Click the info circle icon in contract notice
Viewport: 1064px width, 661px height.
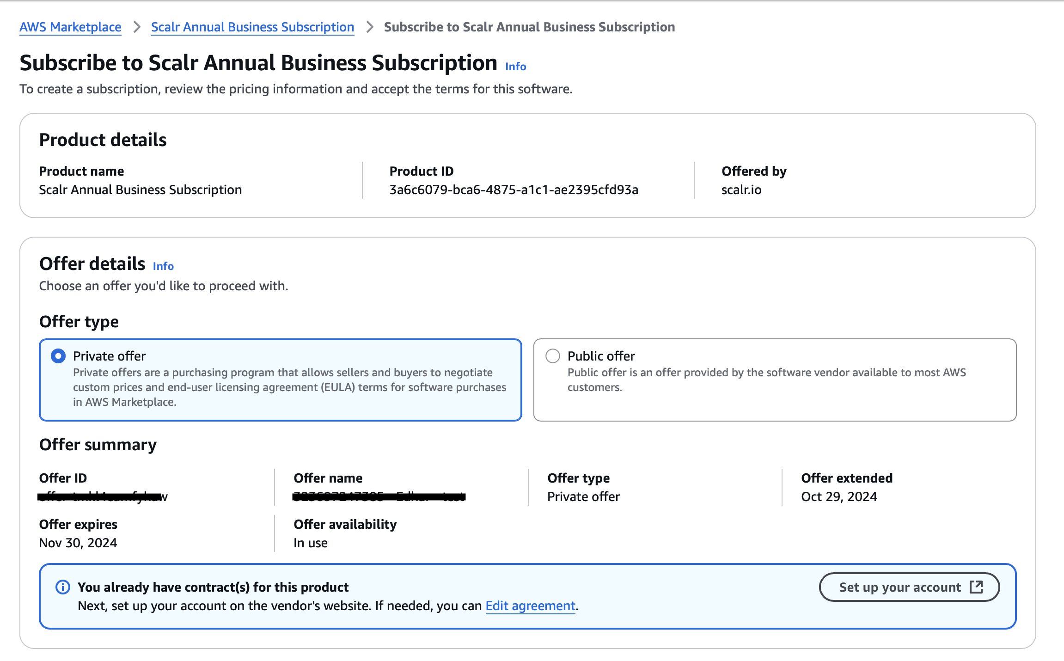[63, 587]
